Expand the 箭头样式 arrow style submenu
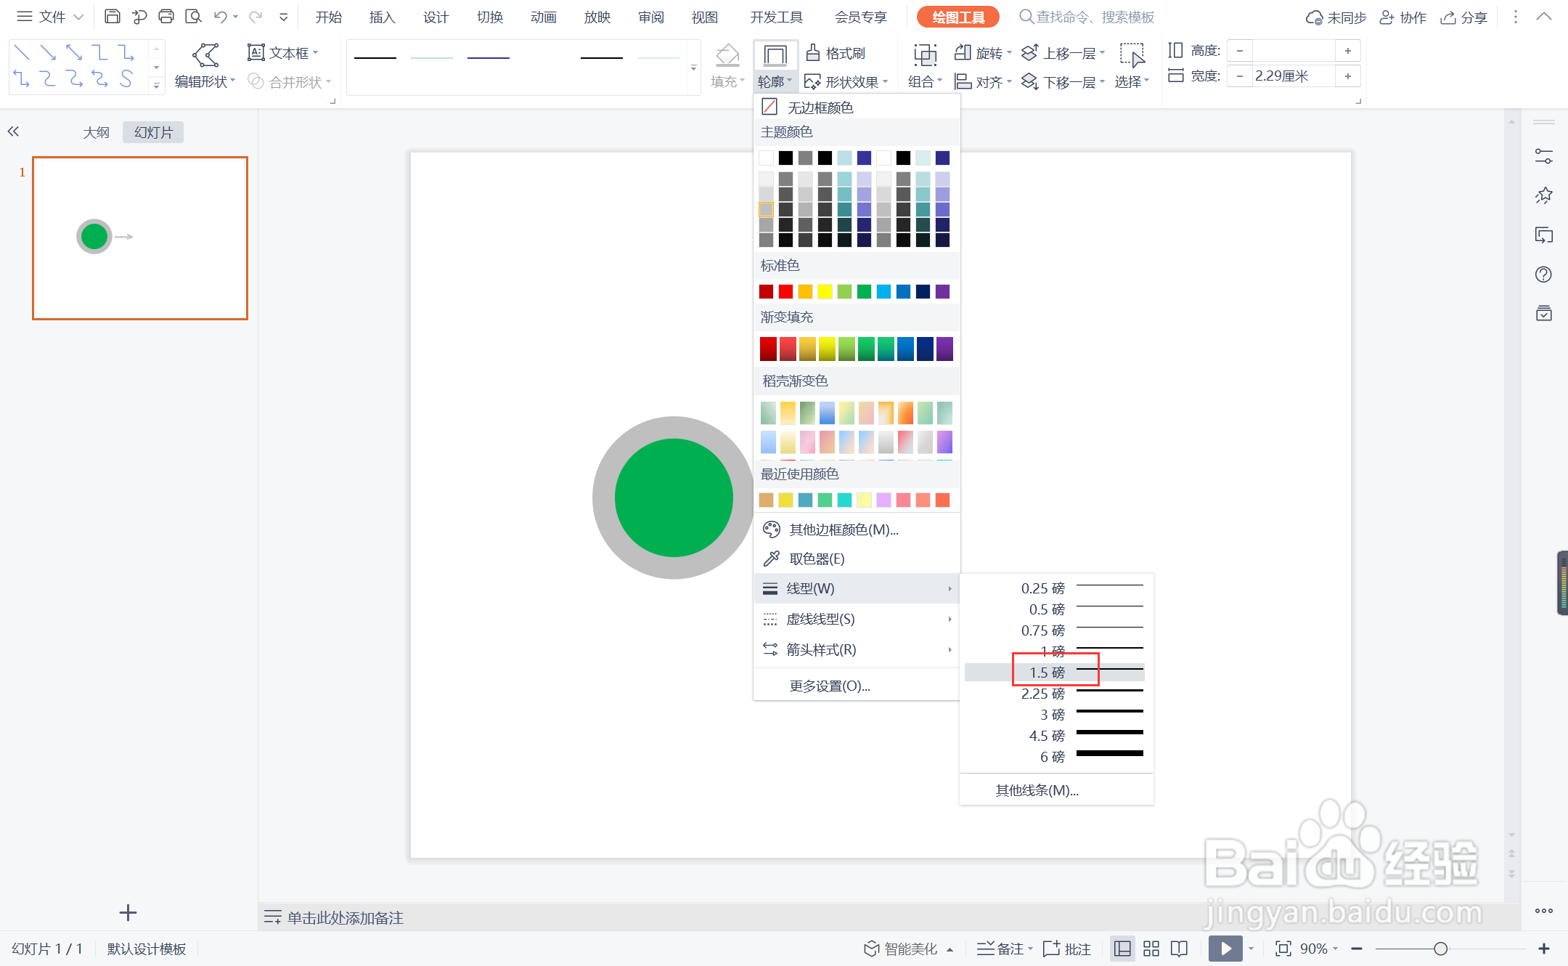The image size is (1568, 966). pos(857,649)
